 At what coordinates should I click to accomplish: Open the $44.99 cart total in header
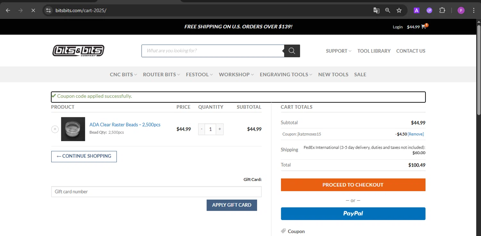coord(413,27)
